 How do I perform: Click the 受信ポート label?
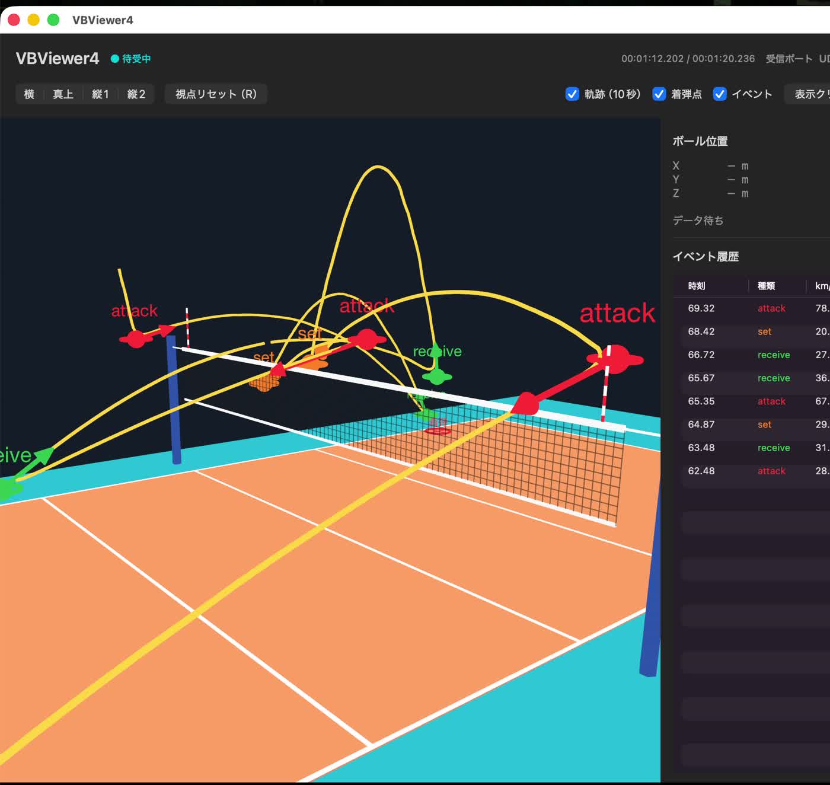tap(788, 59)
